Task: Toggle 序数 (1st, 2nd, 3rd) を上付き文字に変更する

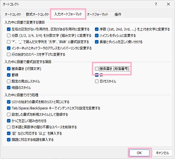Action: point(97,29)
